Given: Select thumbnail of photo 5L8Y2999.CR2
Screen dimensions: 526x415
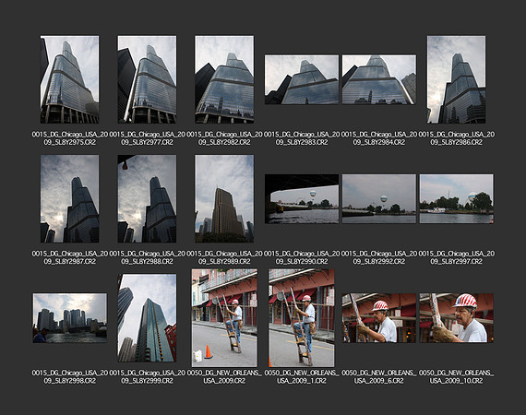Looking at the screenshot, I should [x=147, y=318].
